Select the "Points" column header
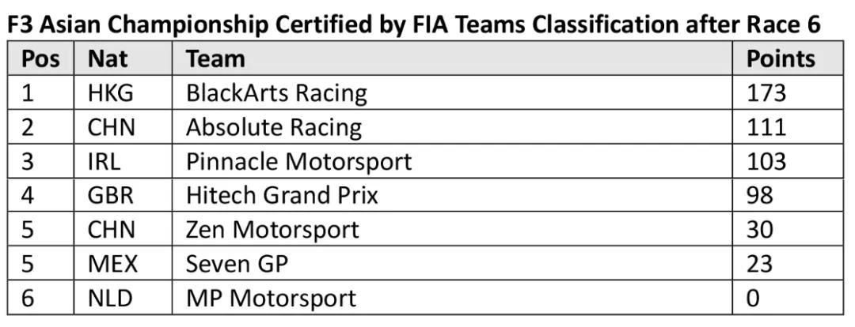Viewport: 855px width, 327px height. 781,59
